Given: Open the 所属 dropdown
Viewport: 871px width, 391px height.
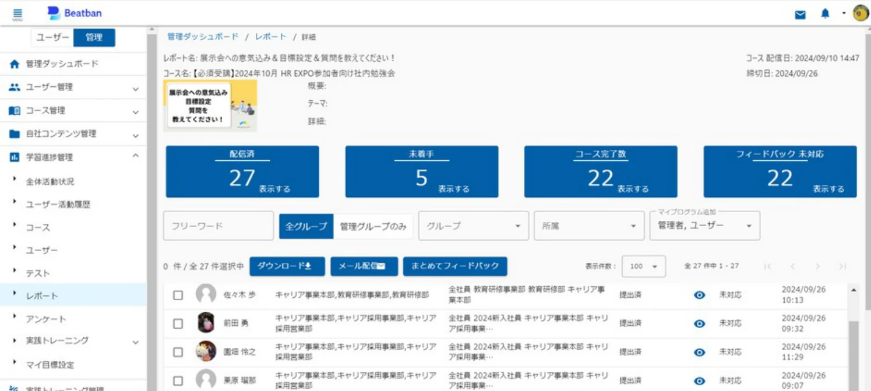Looking at the screenshot, I should click(x=589, y=226).
